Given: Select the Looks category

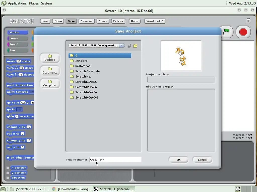Looking at the screenshot, I should [18, 38].
